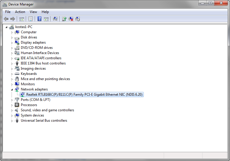Image resolution: width=230 pixels, height=161 pixels.
Task: Select the Ports (COM & LPT) label
Action: 36,100
